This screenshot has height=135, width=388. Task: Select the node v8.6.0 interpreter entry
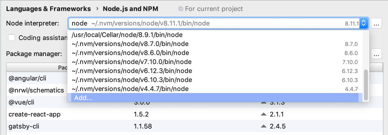pos(213,53)
